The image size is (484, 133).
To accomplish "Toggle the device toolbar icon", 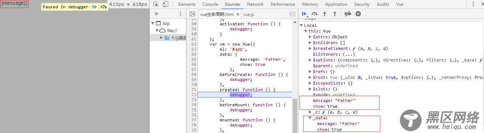I will [165, 4].
